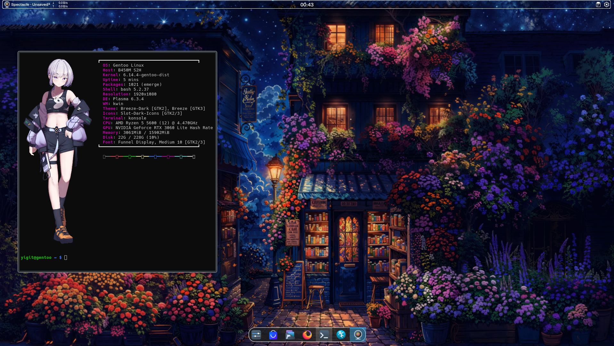Open the network speed monitor widget
This screenshot has width=614, height=346.
(60, 4)
